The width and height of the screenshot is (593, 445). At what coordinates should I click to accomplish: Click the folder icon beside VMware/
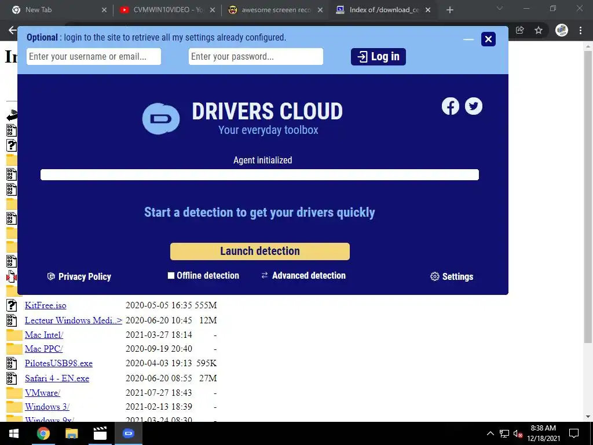click(x=14, y=393)
